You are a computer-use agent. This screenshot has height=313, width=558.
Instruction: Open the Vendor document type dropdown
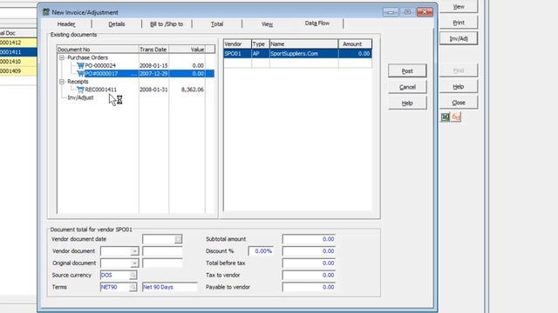tap(134, 251)
